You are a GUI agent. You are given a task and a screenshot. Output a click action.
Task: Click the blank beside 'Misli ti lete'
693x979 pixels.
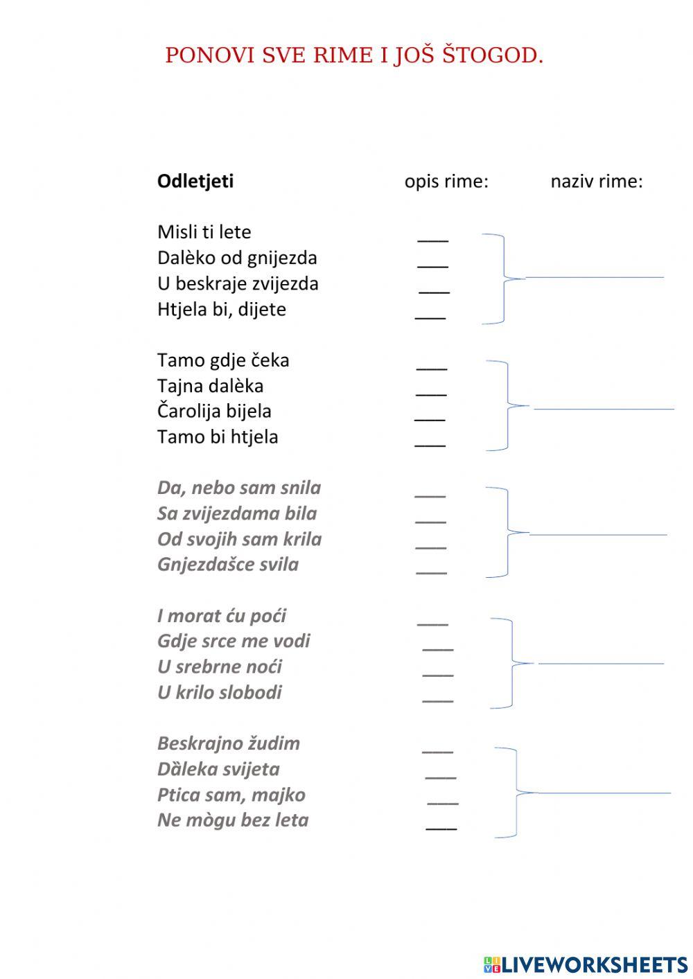tap(433, 235)
